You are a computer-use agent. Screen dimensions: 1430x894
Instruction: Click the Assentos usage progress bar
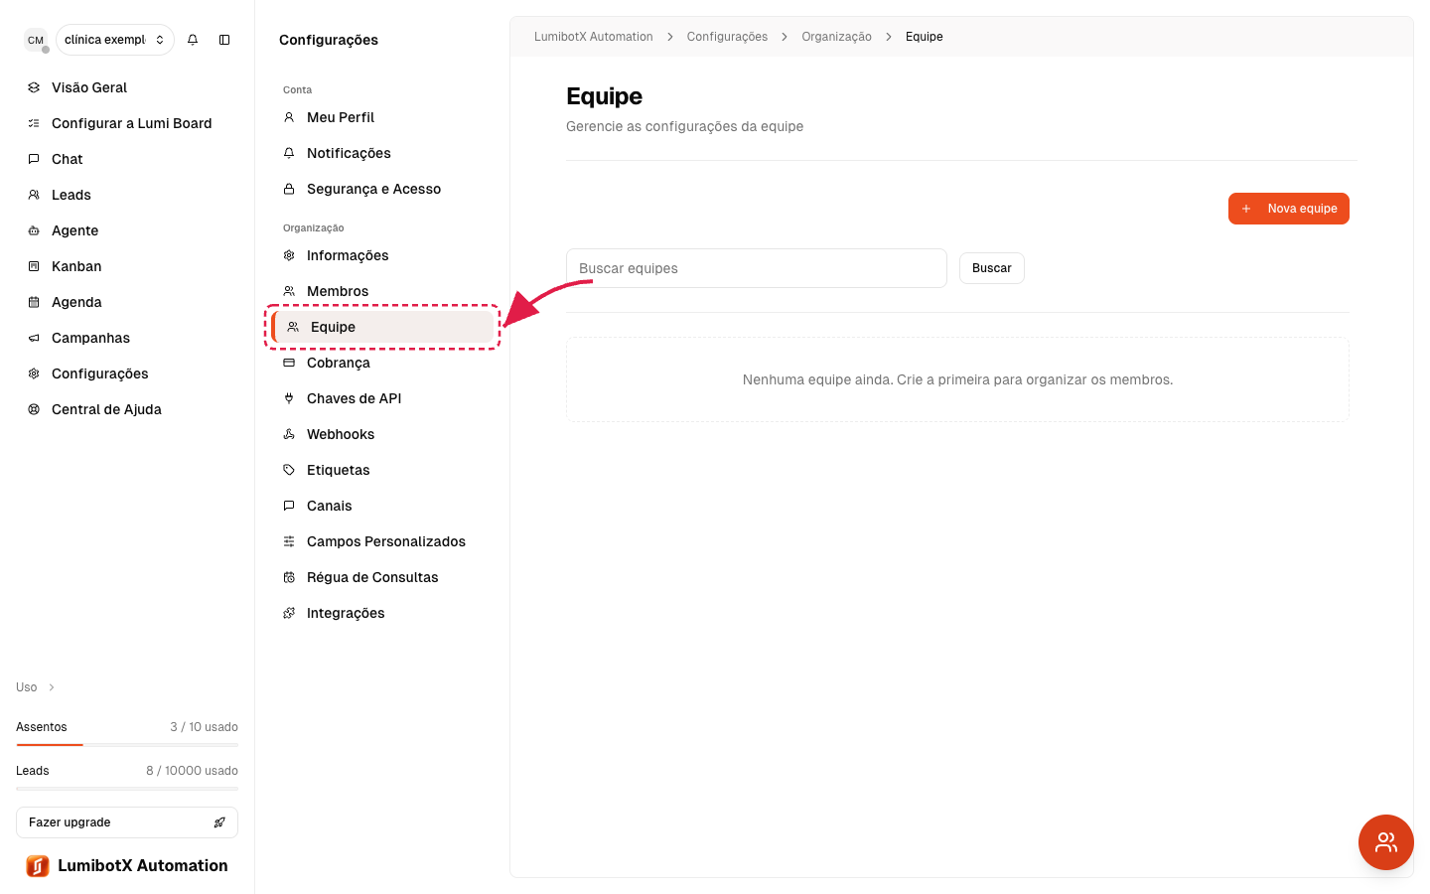click(x=127, y=745)
